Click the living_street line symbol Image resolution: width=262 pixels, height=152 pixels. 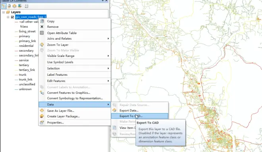[x=16, y=32]
